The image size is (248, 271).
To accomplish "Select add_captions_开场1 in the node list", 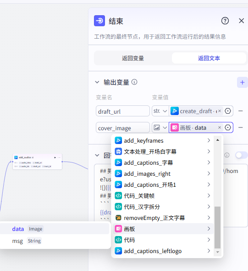I will [x=163, y=185].
